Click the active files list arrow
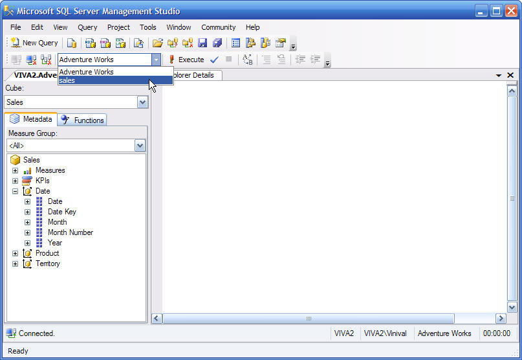 498,75
